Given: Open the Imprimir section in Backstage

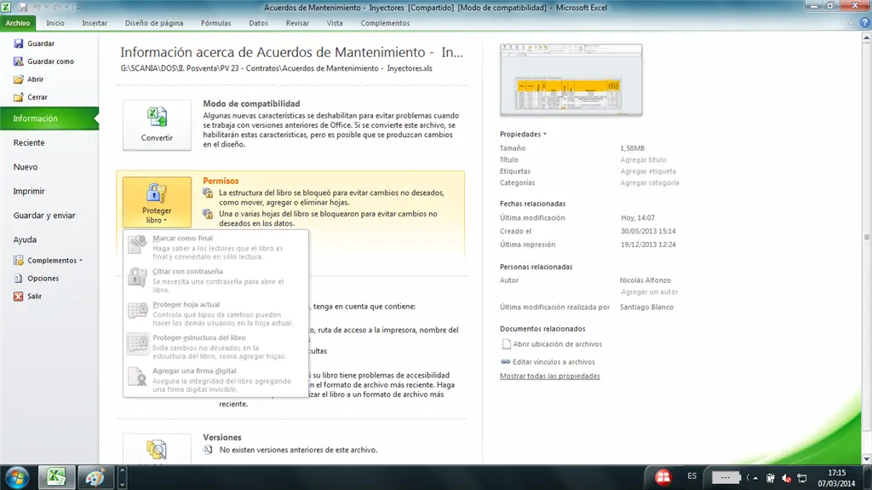Looking at the screenshot, I should [x=29, y=192].
